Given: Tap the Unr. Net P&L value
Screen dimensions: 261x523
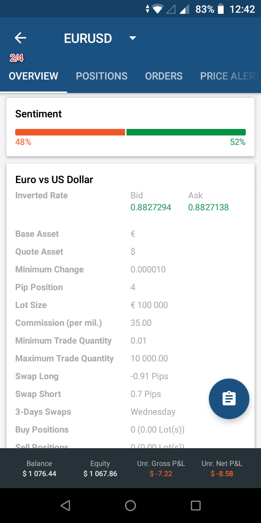Looking at the screenshot, I should pyautogui.click(x=222, y=474).
